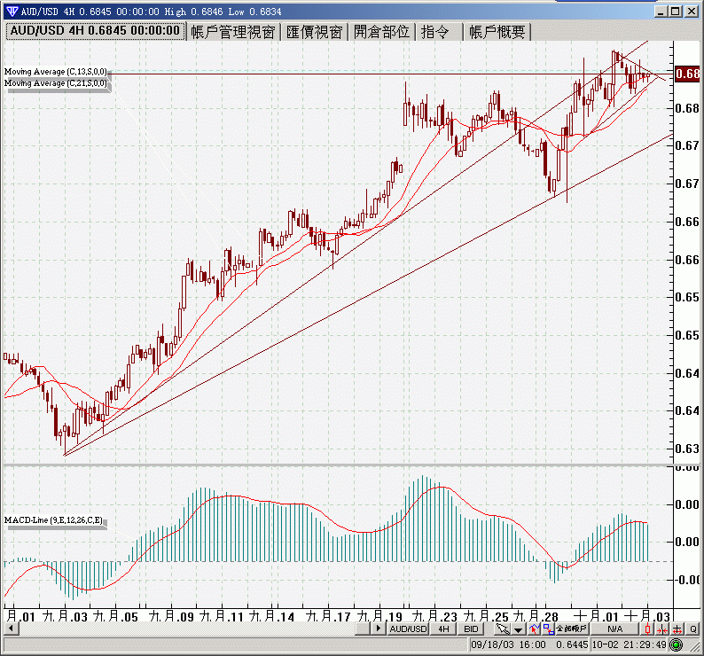Select the pointer cursor tool
Screen dimensions: 704x656
(x=504, y=629)
